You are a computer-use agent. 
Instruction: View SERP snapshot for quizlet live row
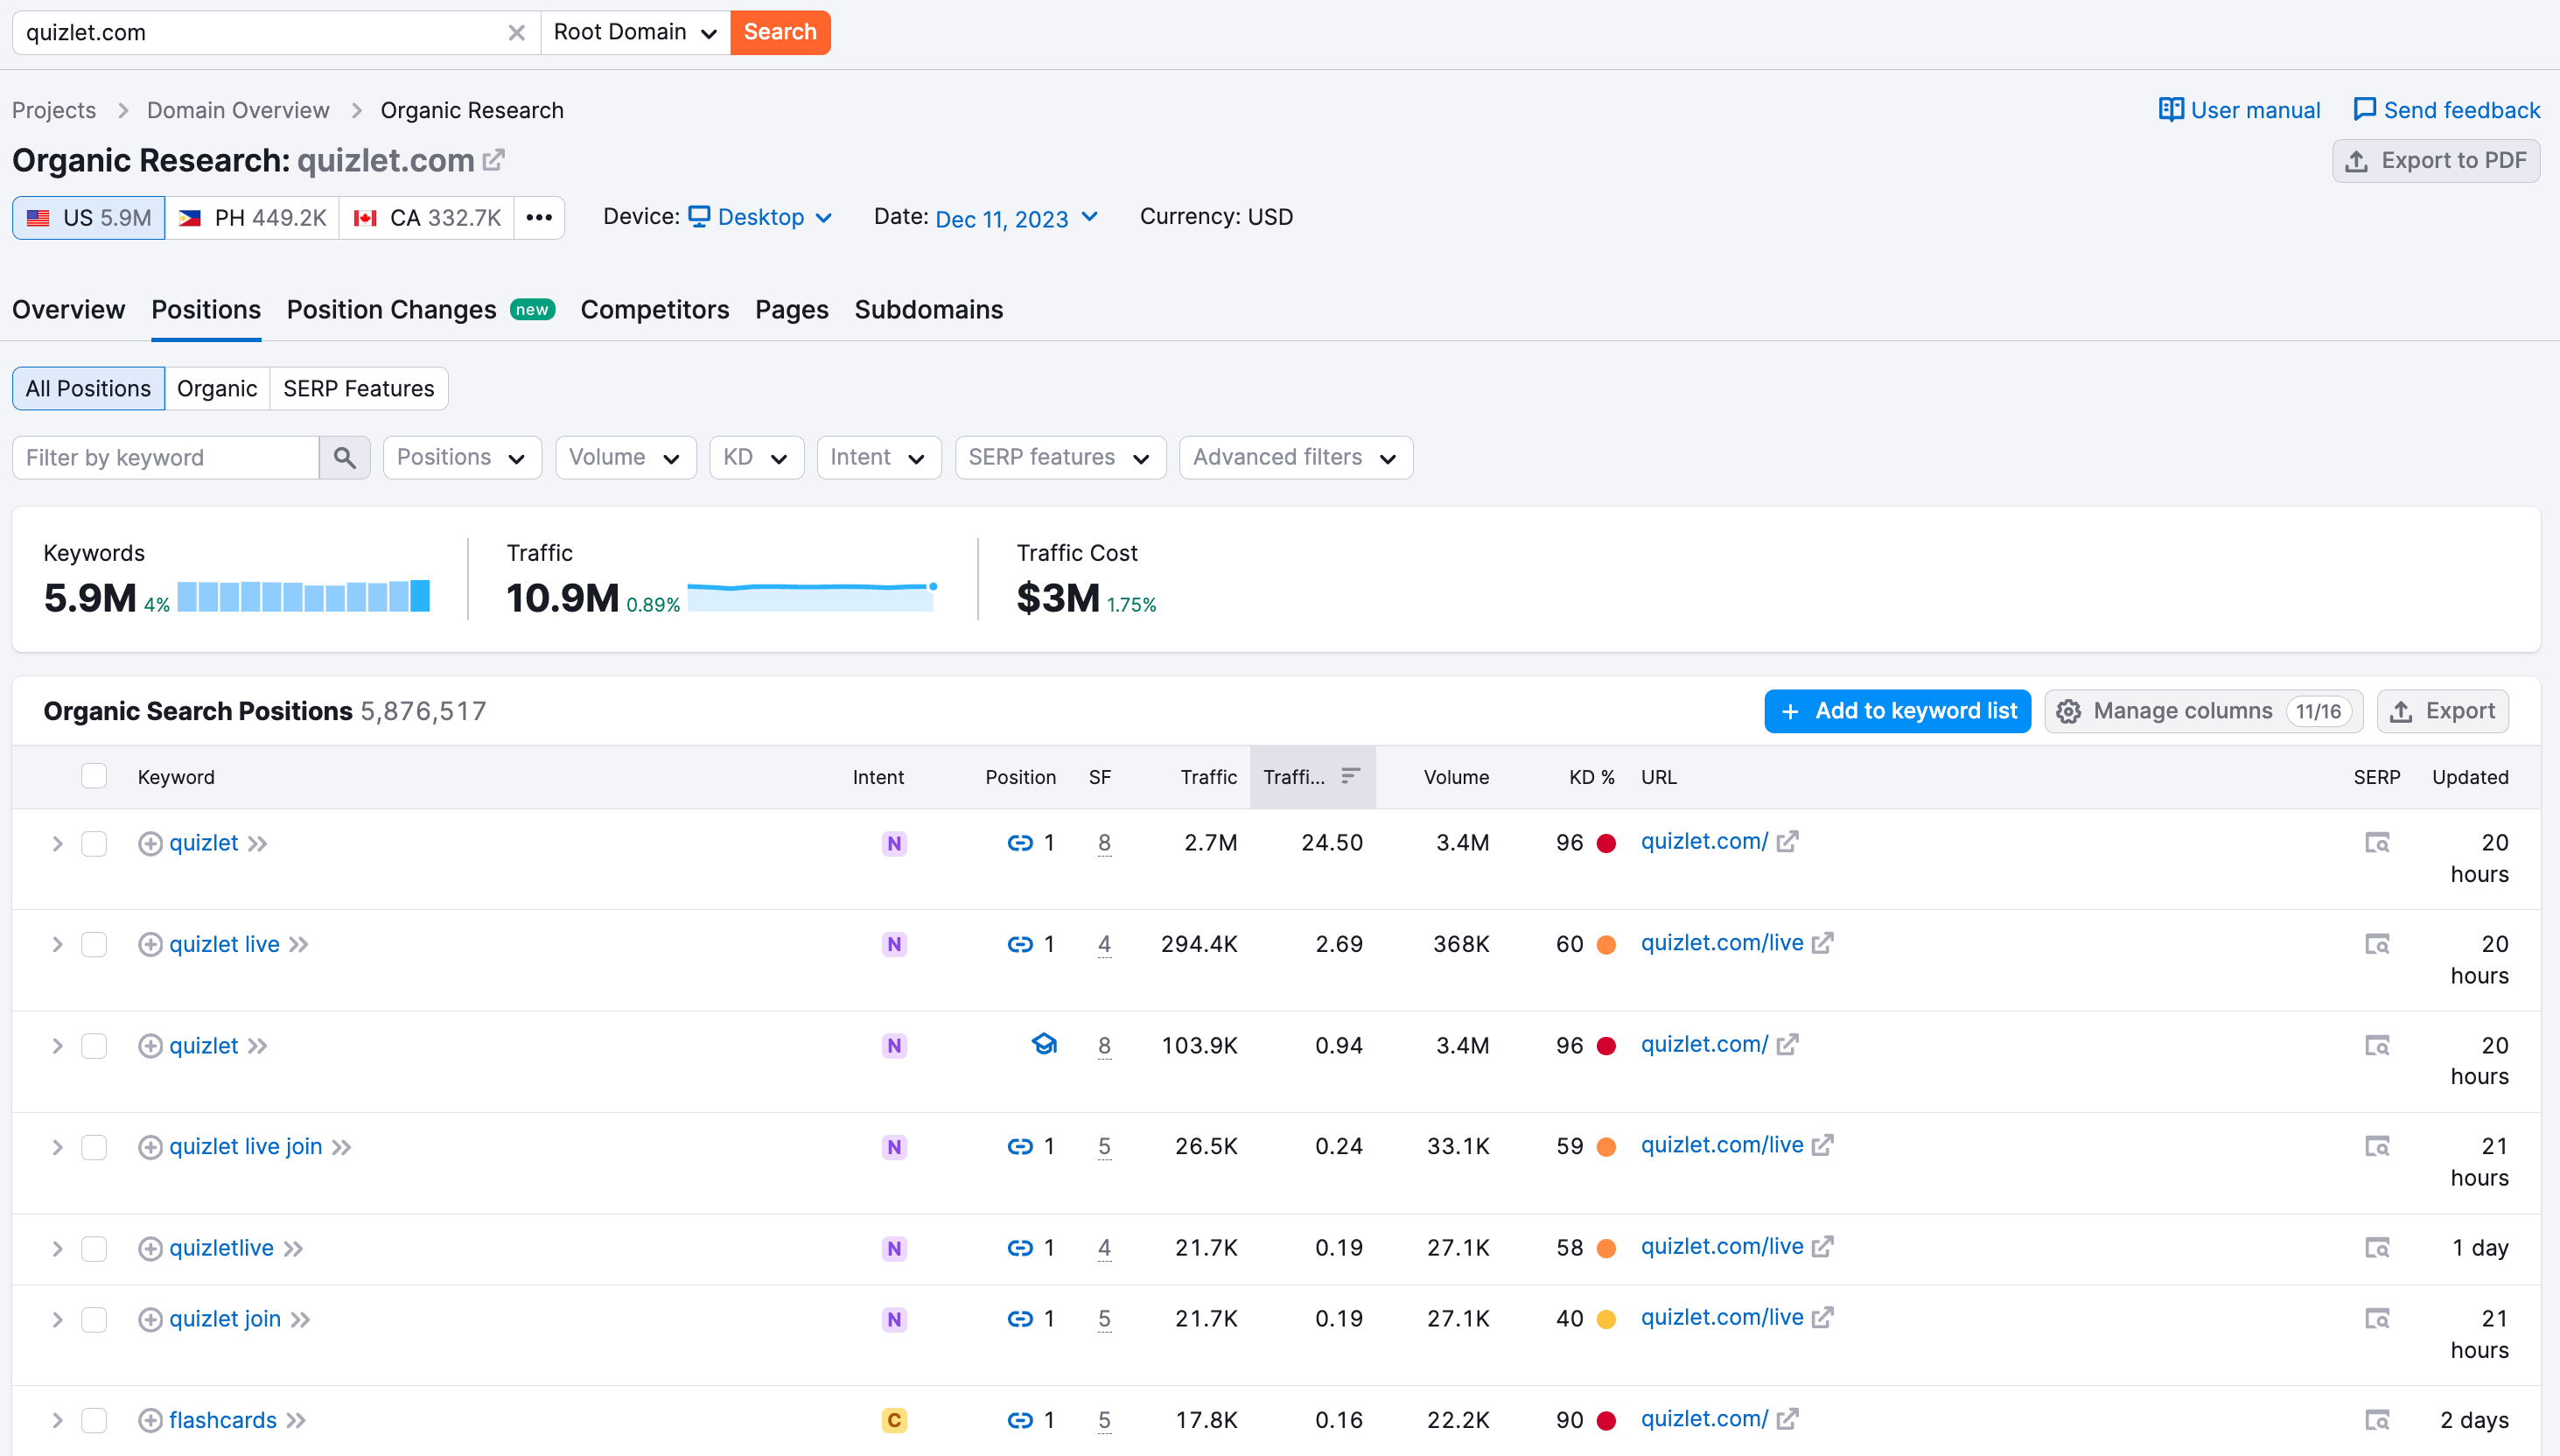coord(2377,944)
